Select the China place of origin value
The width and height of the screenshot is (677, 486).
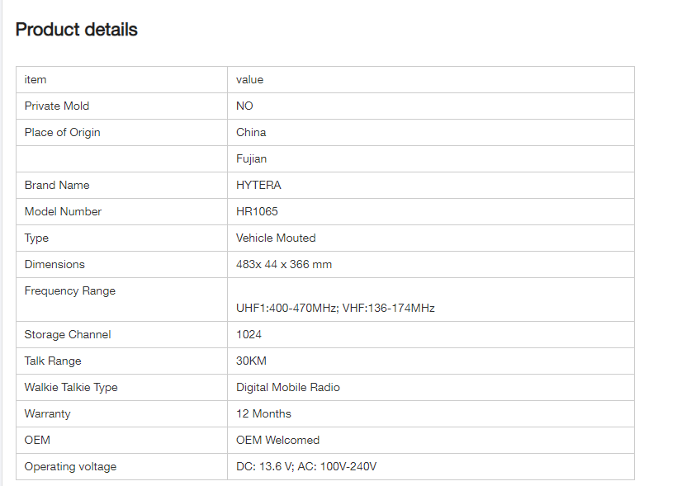251,132
